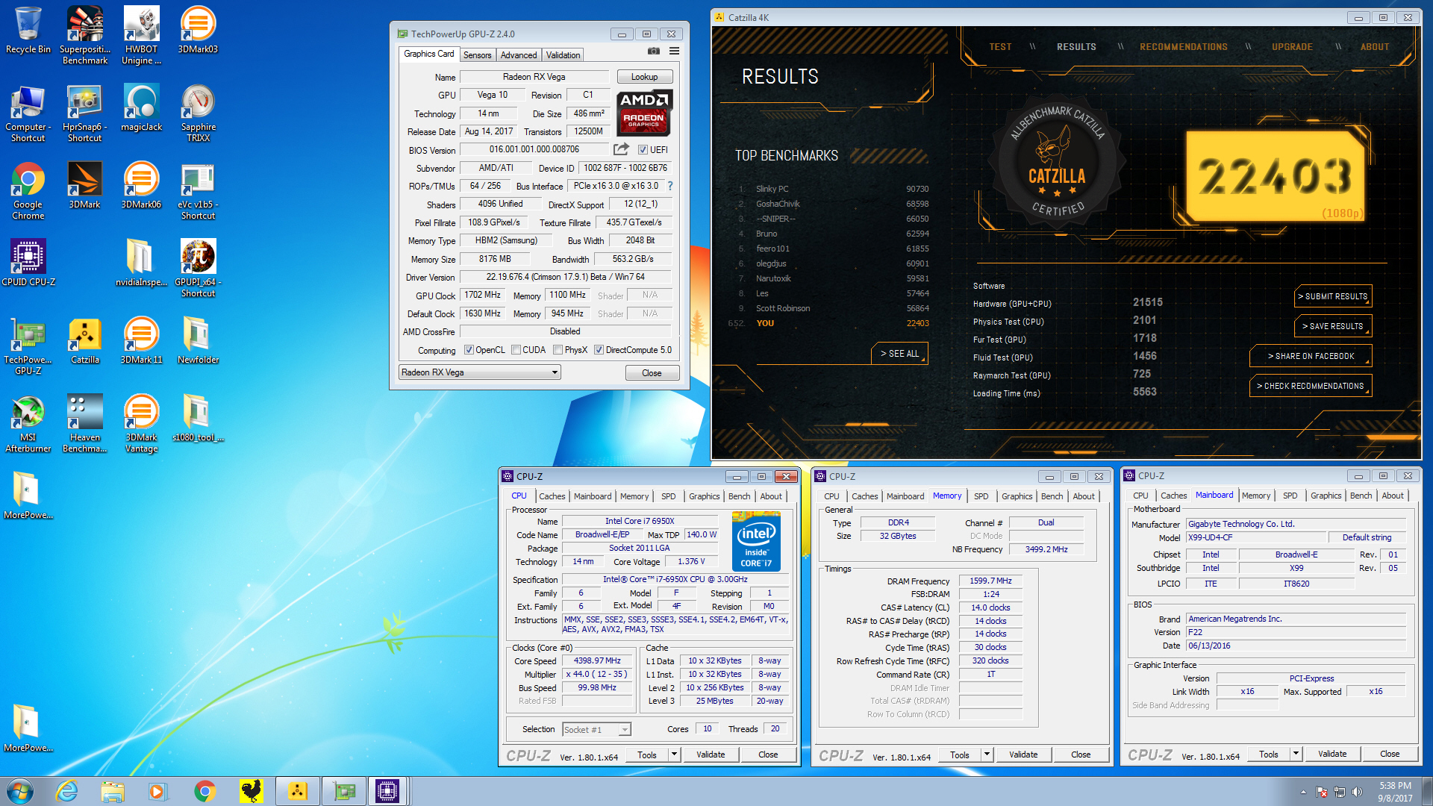Click GPU-Z Lookup button

(x=644, y=77)
